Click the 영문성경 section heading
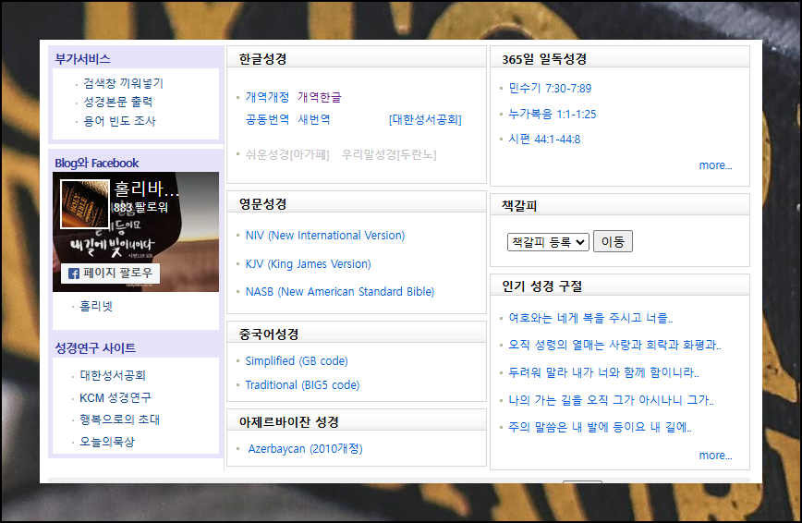Screen dimensions: 802x523 click(263, 204)
